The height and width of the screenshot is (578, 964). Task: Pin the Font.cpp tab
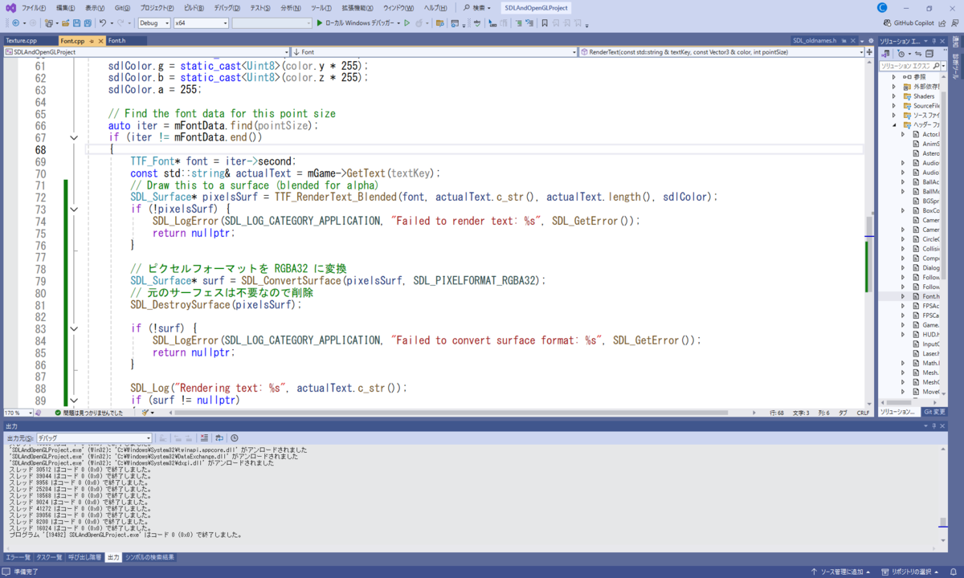pyautogui.click(x=91, y=40)
